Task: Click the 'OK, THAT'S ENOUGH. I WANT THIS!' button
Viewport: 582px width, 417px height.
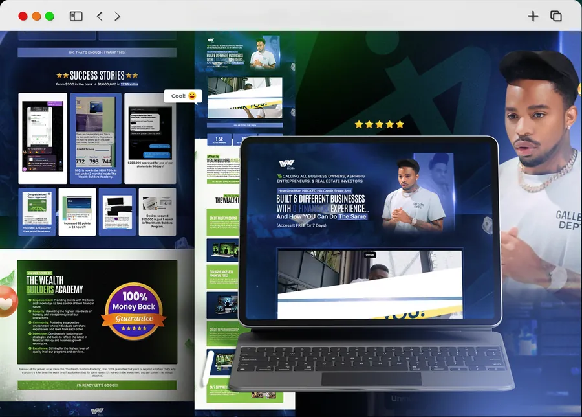Action: click(x=97, y=52)
